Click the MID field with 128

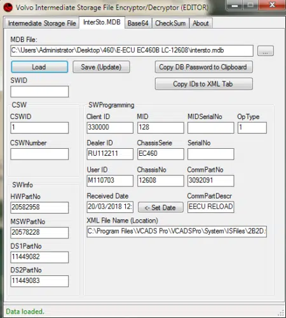161,128
